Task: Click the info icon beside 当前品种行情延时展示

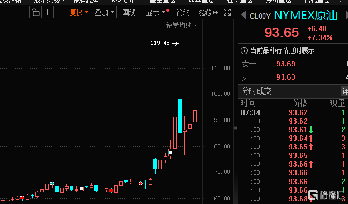Action: pos(244,51)
